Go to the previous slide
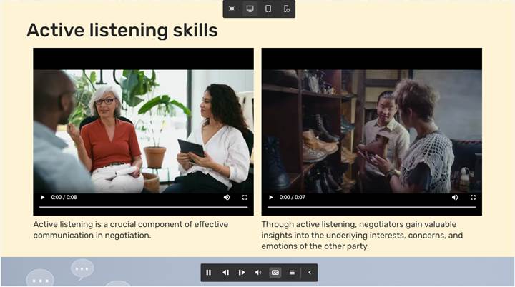Screen dimensions: 515x287 pos(225,272)
